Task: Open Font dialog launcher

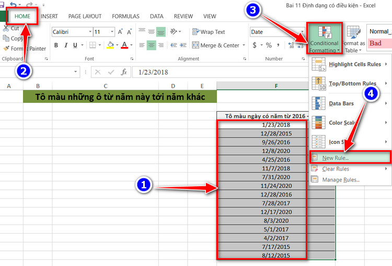Action: coord(132,59)
